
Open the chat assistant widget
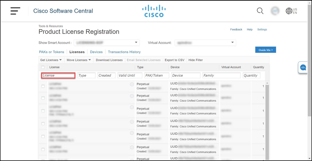(x=303, y=68)
